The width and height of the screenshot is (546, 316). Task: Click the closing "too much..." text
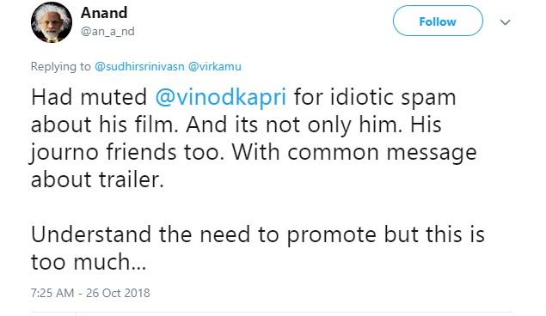point(89,262)
